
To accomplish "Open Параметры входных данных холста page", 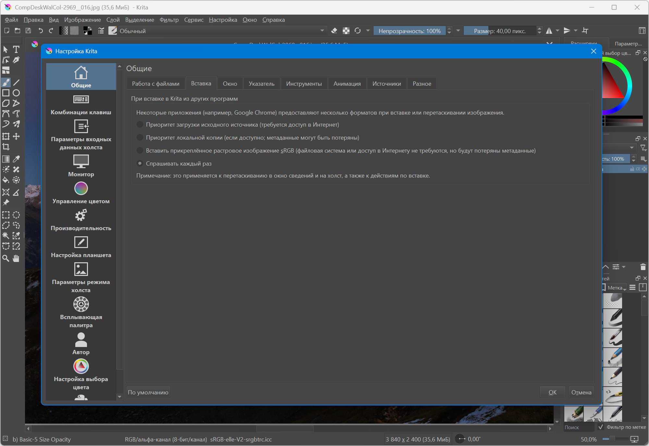I will pos(81,135).
